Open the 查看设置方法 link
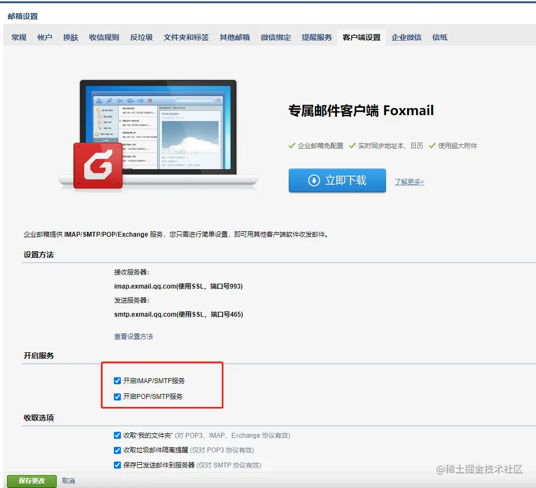Image resolution: width=536 pixels, height=488 pixels. point(134,336)
